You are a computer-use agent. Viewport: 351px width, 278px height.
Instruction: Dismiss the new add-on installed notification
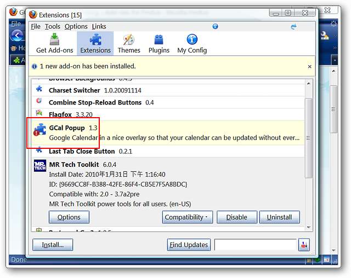309,67
